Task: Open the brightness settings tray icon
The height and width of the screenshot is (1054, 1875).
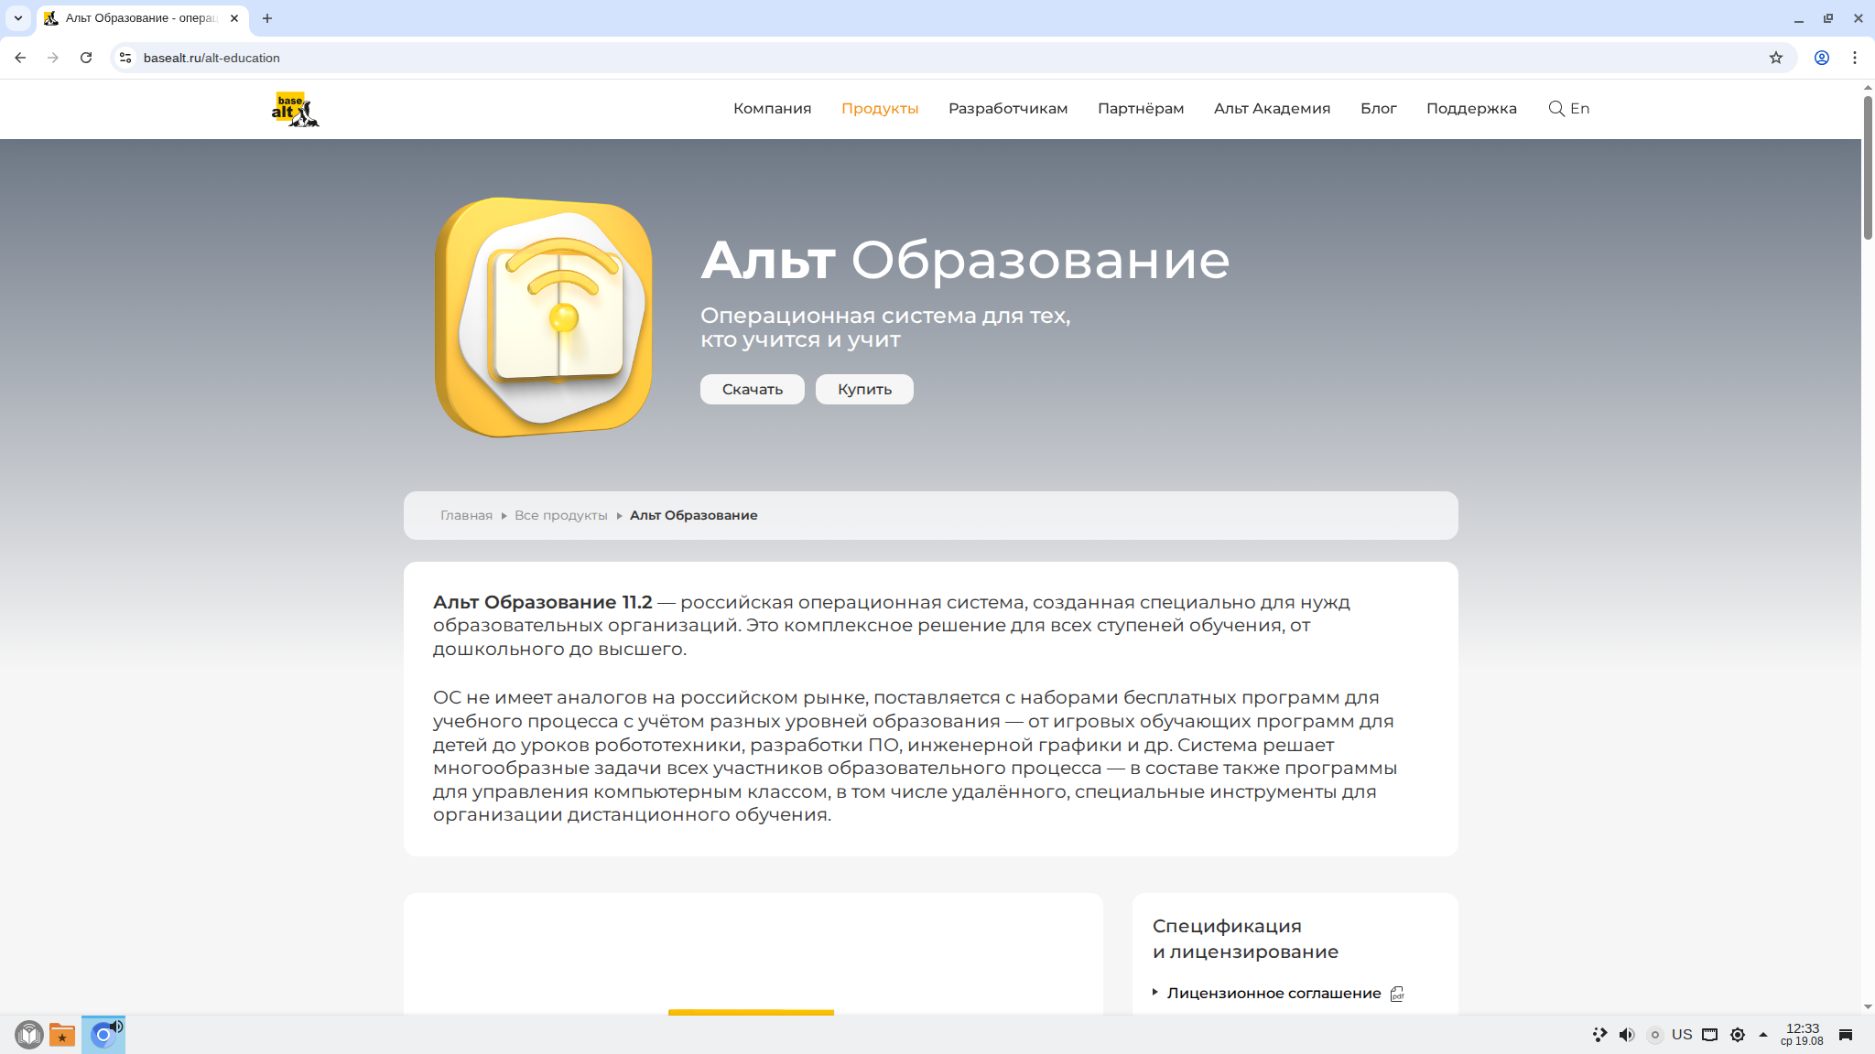Action: coord(1738,1035)
